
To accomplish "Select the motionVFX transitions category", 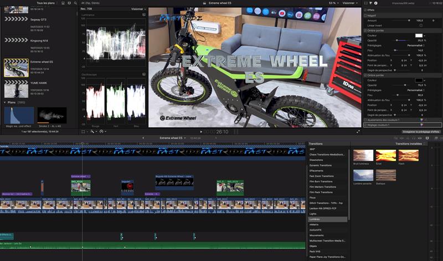I will tap(328, 230).
